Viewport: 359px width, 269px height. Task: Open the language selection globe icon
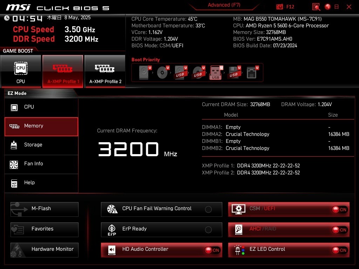point(328,7)
